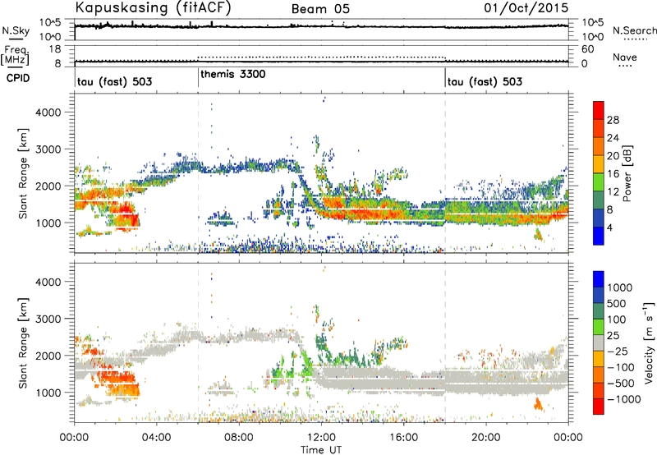This screenshot has height=455, width=657.
Task: Click the '-500' tick on Velocity colorbar
Action: pos(620,383)
